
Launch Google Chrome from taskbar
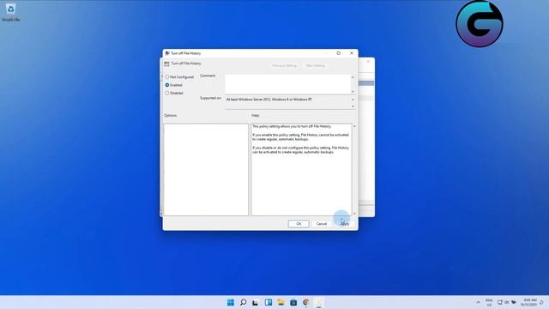point(306,302)
